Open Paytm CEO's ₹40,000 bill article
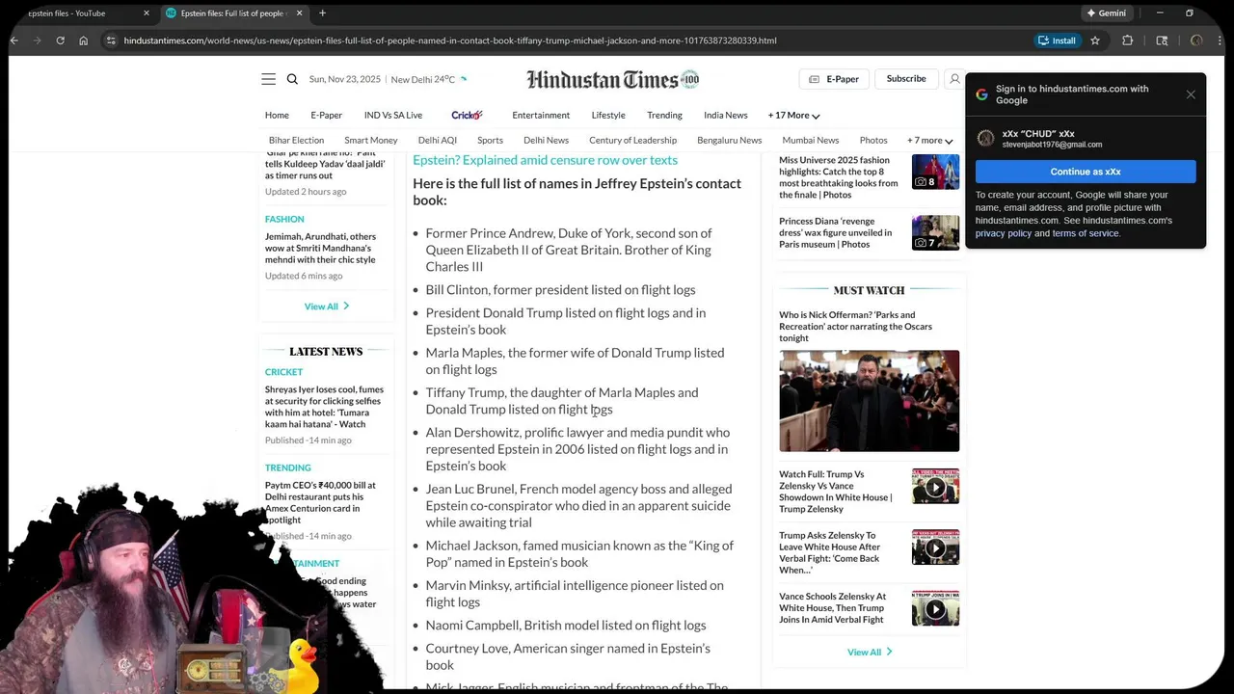Screen dimensions: 1234x694 (321, 502)
